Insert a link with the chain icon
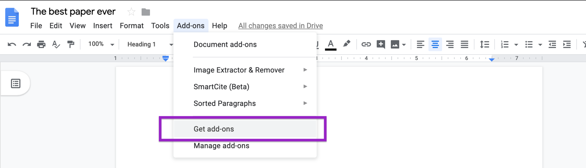586x168 pixels. [366, 44]
